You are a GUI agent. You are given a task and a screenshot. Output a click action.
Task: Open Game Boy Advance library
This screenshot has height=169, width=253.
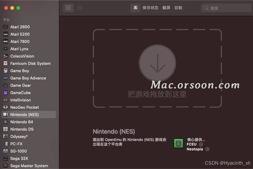[28, 78]
